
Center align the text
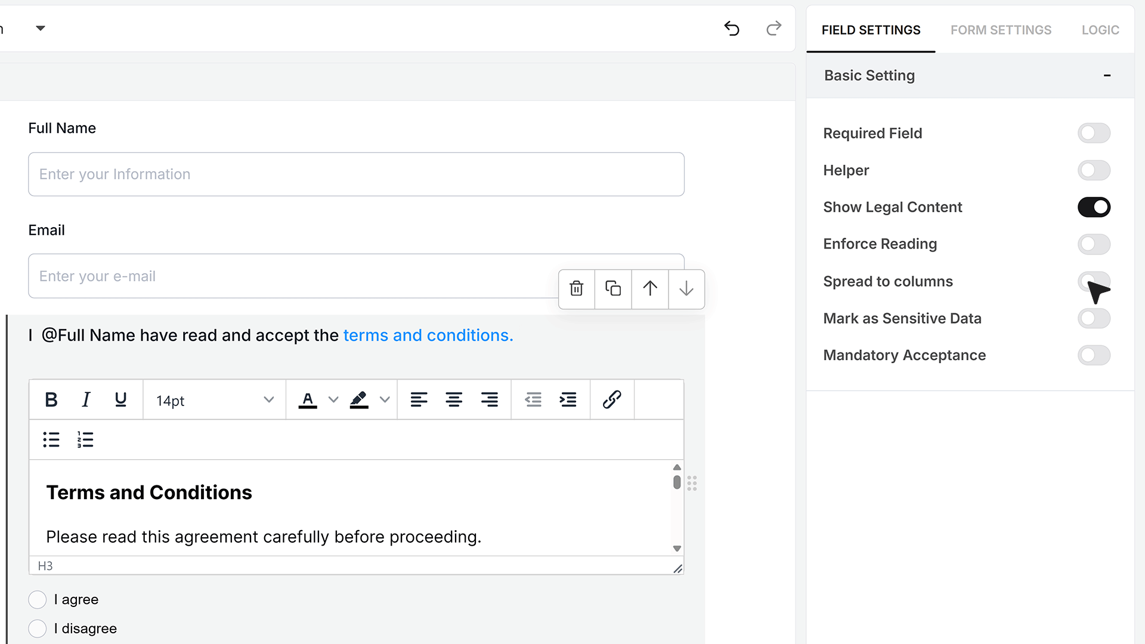pos(454,400)
